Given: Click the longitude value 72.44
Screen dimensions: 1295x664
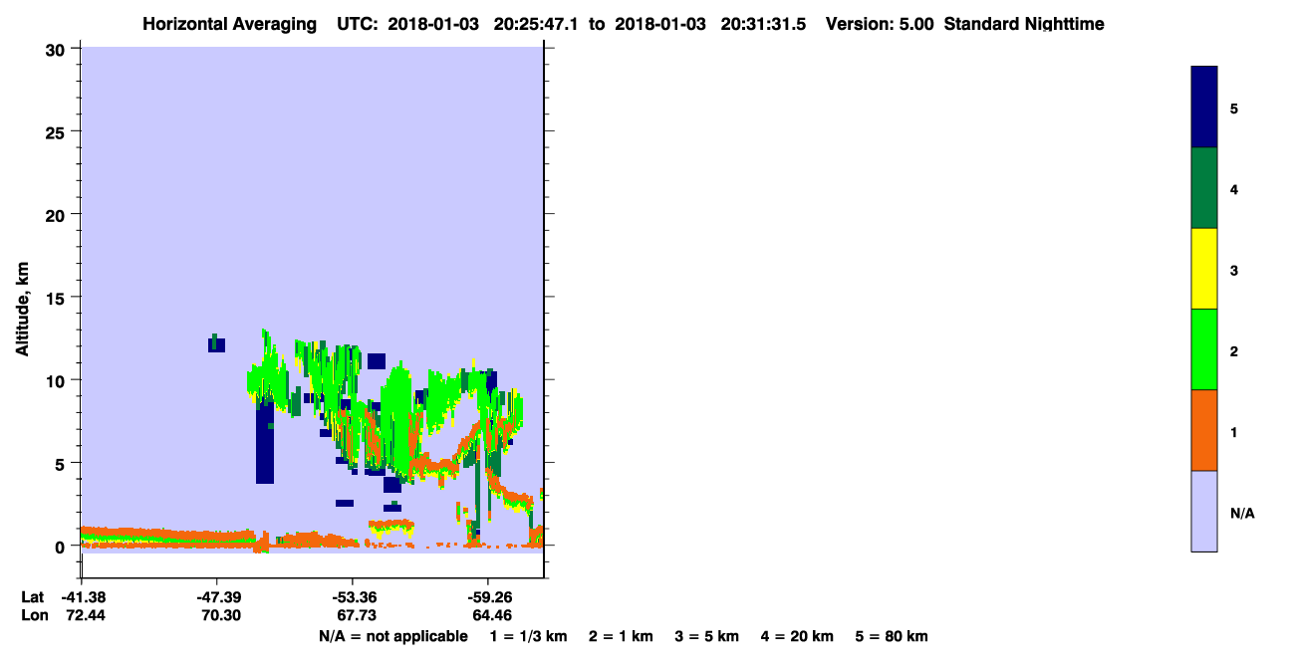Looking at the screenshot, I should coord(84,615).
